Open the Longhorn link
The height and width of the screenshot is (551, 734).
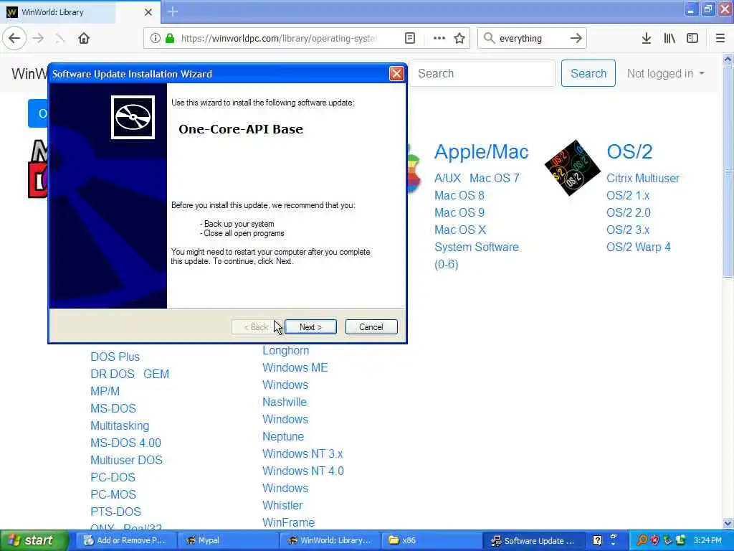285,350
